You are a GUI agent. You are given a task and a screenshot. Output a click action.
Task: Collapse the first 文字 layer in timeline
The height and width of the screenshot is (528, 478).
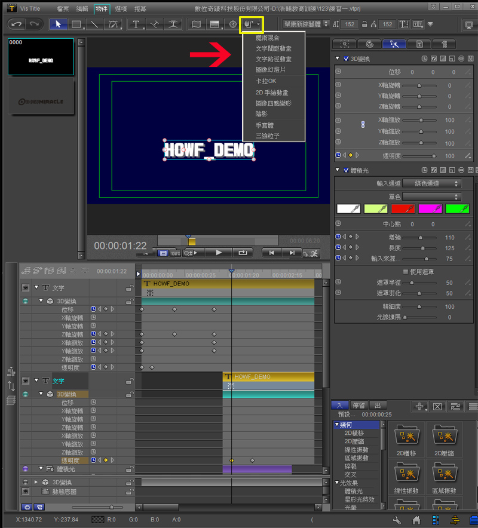pyautogui.click(x=36, y=287)
